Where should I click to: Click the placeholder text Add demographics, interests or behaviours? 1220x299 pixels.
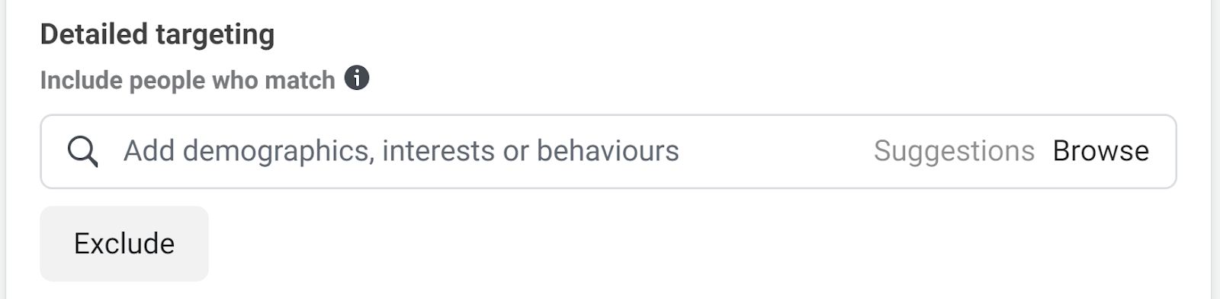[x=401, y=151]
